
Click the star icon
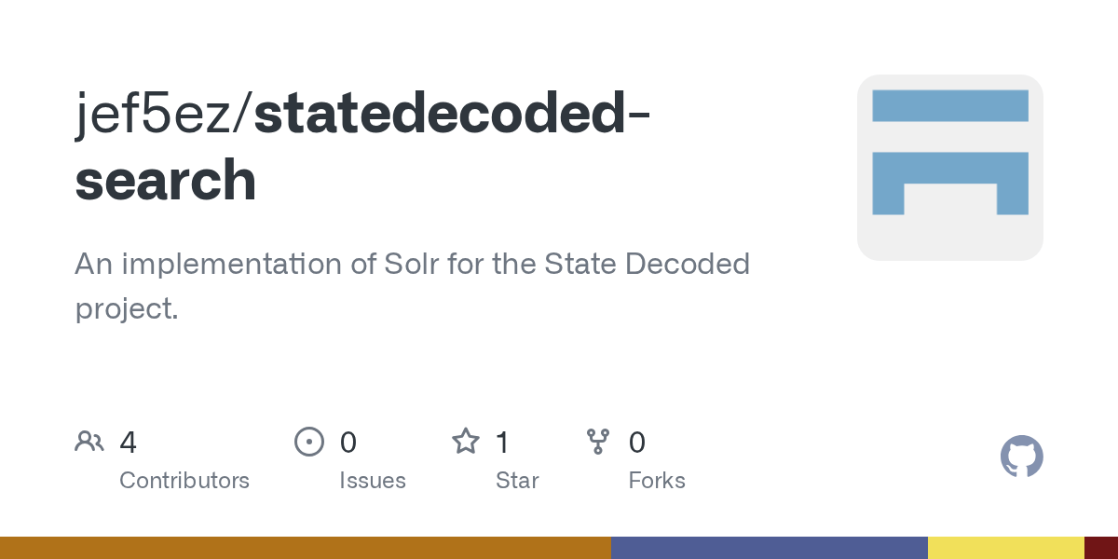click(466, 441)
